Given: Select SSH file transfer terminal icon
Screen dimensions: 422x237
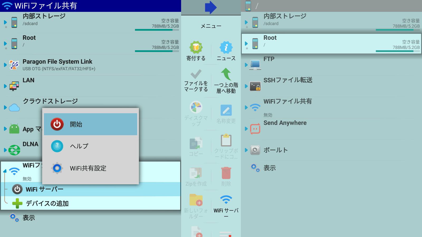Looking at the screenshot, I should coord(255,86).
